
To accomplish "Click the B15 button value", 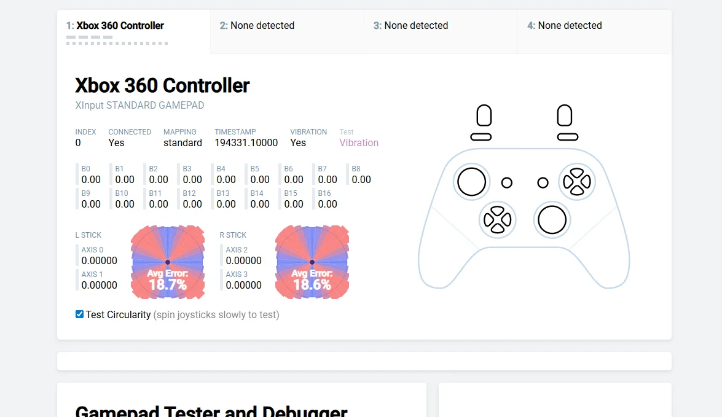I will [294, 204].
